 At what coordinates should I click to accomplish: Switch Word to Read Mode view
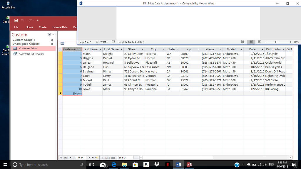243,42
